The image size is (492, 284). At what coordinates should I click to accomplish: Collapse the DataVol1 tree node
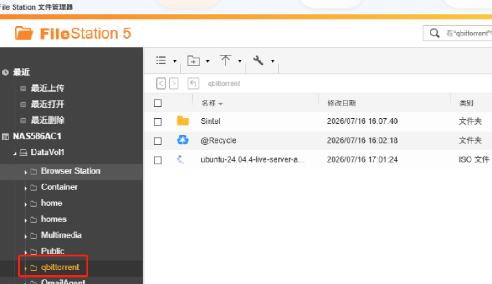pos(15,154)
